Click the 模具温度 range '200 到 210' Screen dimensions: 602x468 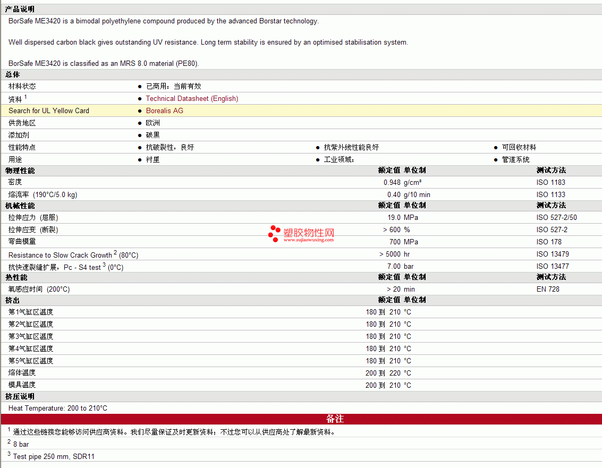(383, 385)
